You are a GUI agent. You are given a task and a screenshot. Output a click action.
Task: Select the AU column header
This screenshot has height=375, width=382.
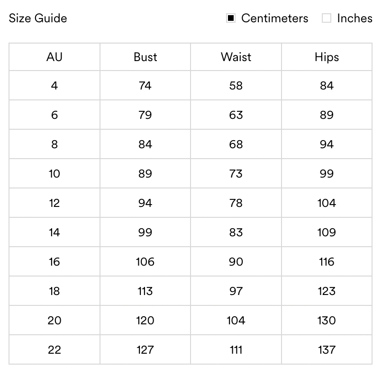[55, 57]
